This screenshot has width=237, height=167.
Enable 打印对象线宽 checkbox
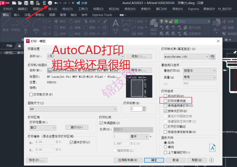tap(166, 101)
